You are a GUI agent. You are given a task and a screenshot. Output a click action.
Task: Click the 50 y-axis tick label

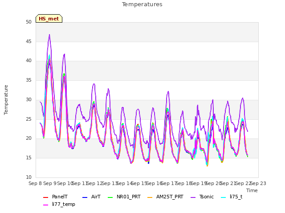28,22
